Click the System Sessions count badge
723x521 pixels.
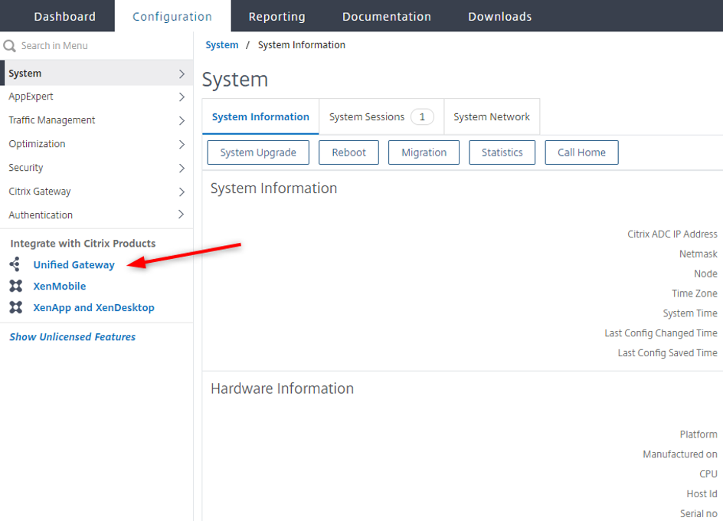tap(422, 116)
